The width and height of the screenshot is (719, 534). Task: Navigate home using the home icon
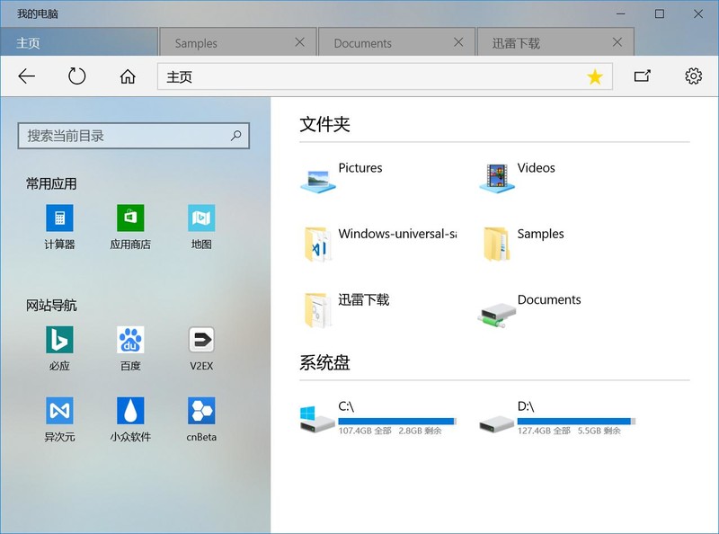click(129, 76)
